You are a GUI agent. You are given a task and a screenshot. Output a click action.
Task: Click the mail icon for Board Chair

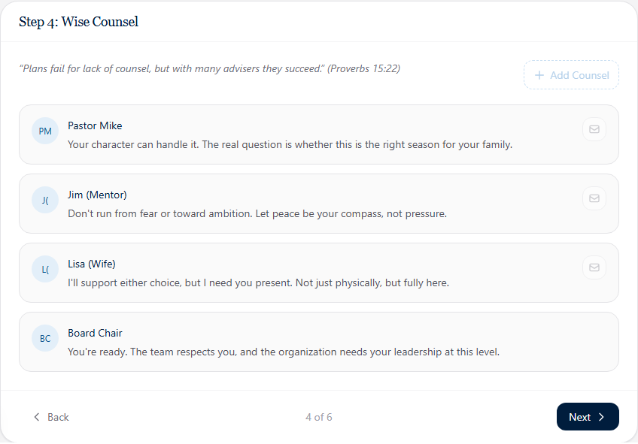click(x=594, y=338)
